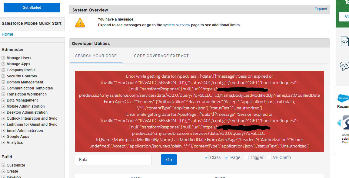Switch to the Search Your Code tab

tap(96, 56)
